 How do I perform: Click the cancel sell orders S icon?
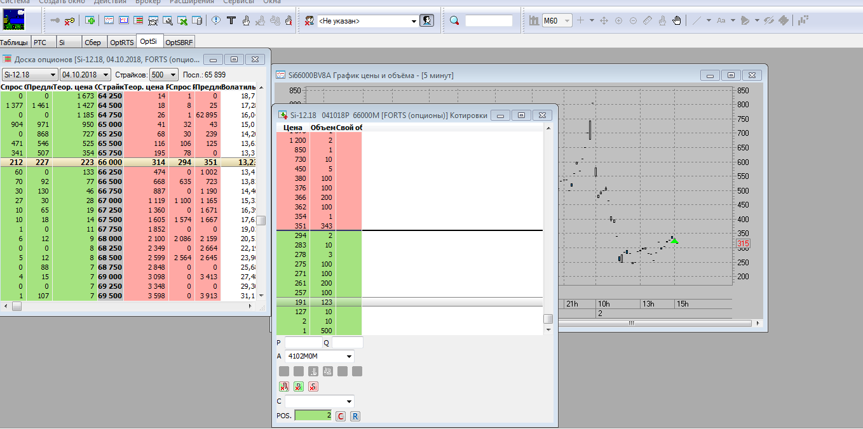click(313, 386)
